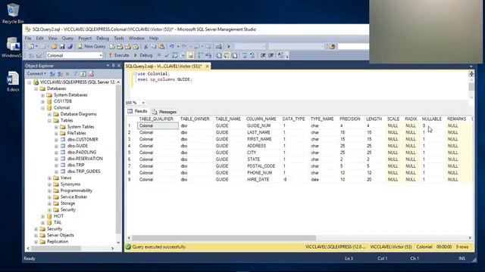Expand the Views folder node
This screenshot has width=485, height=272.
49,178
